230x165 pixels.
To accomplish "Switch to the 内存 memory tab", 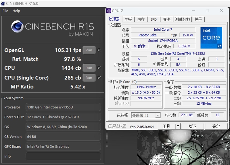I will pyautogui.click(x=141, y=19).
